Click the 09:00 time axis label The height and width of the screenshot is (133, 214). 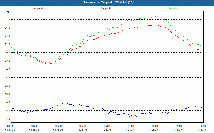point(82,126)
